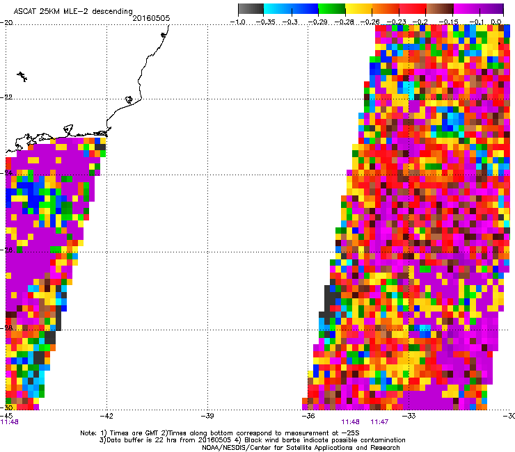Select the orange color bar segment
Screen dimensions: 515x452
click(386, 9)
